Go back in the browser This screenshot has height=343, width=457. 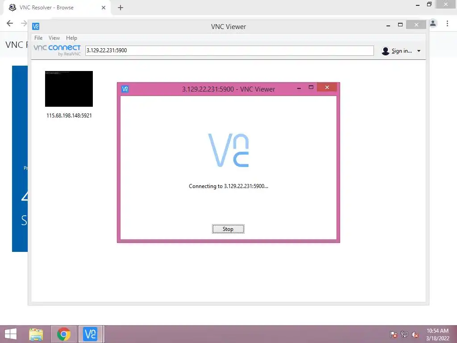click(x=10, y=23)
